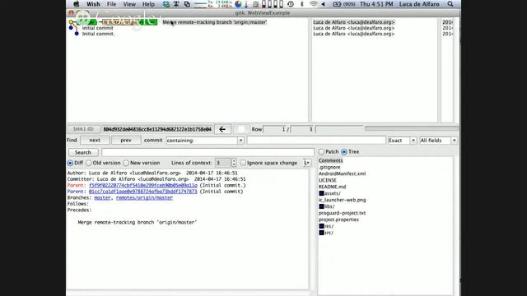The width and height of the screenshot is (527, 296).
Task: Select the Diff radio button
Action: (x=70, y=163)
